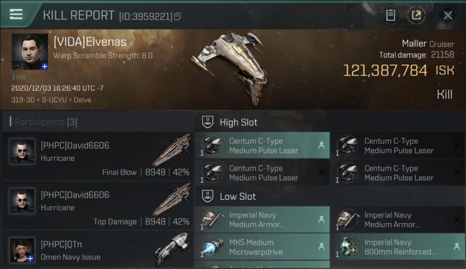This screenshot has height=269, width=466.
Task: Click Microwarpdrive module icon
Action: 212,247
